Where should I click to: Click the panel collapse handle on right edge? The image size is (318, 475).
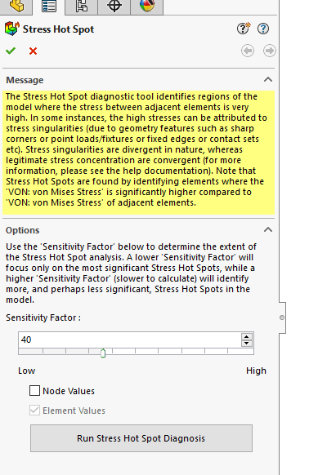pos(282,317)
